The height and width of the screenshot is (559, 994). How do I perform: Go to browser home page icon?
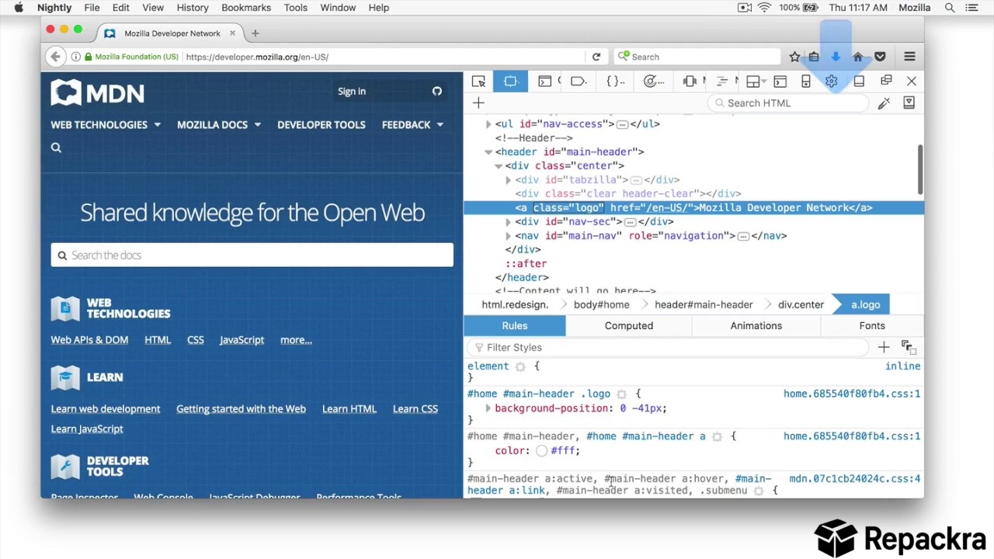point(858,57)
